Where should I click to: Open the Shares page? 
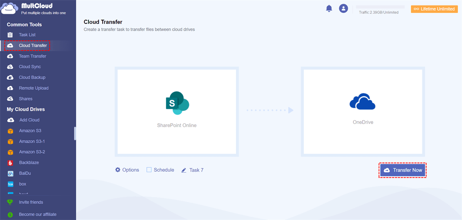pos(25,99)
